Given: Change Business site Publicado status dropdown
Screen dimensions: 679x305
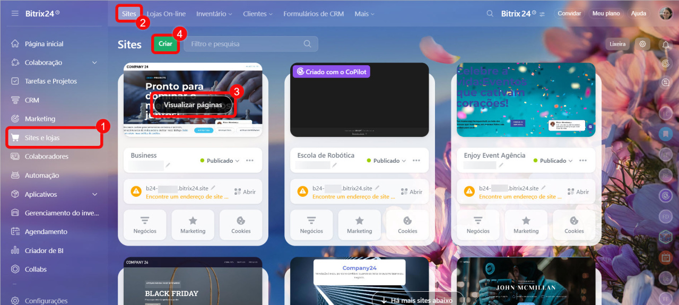Looking at the screenshot, I should tap(220, 161).
